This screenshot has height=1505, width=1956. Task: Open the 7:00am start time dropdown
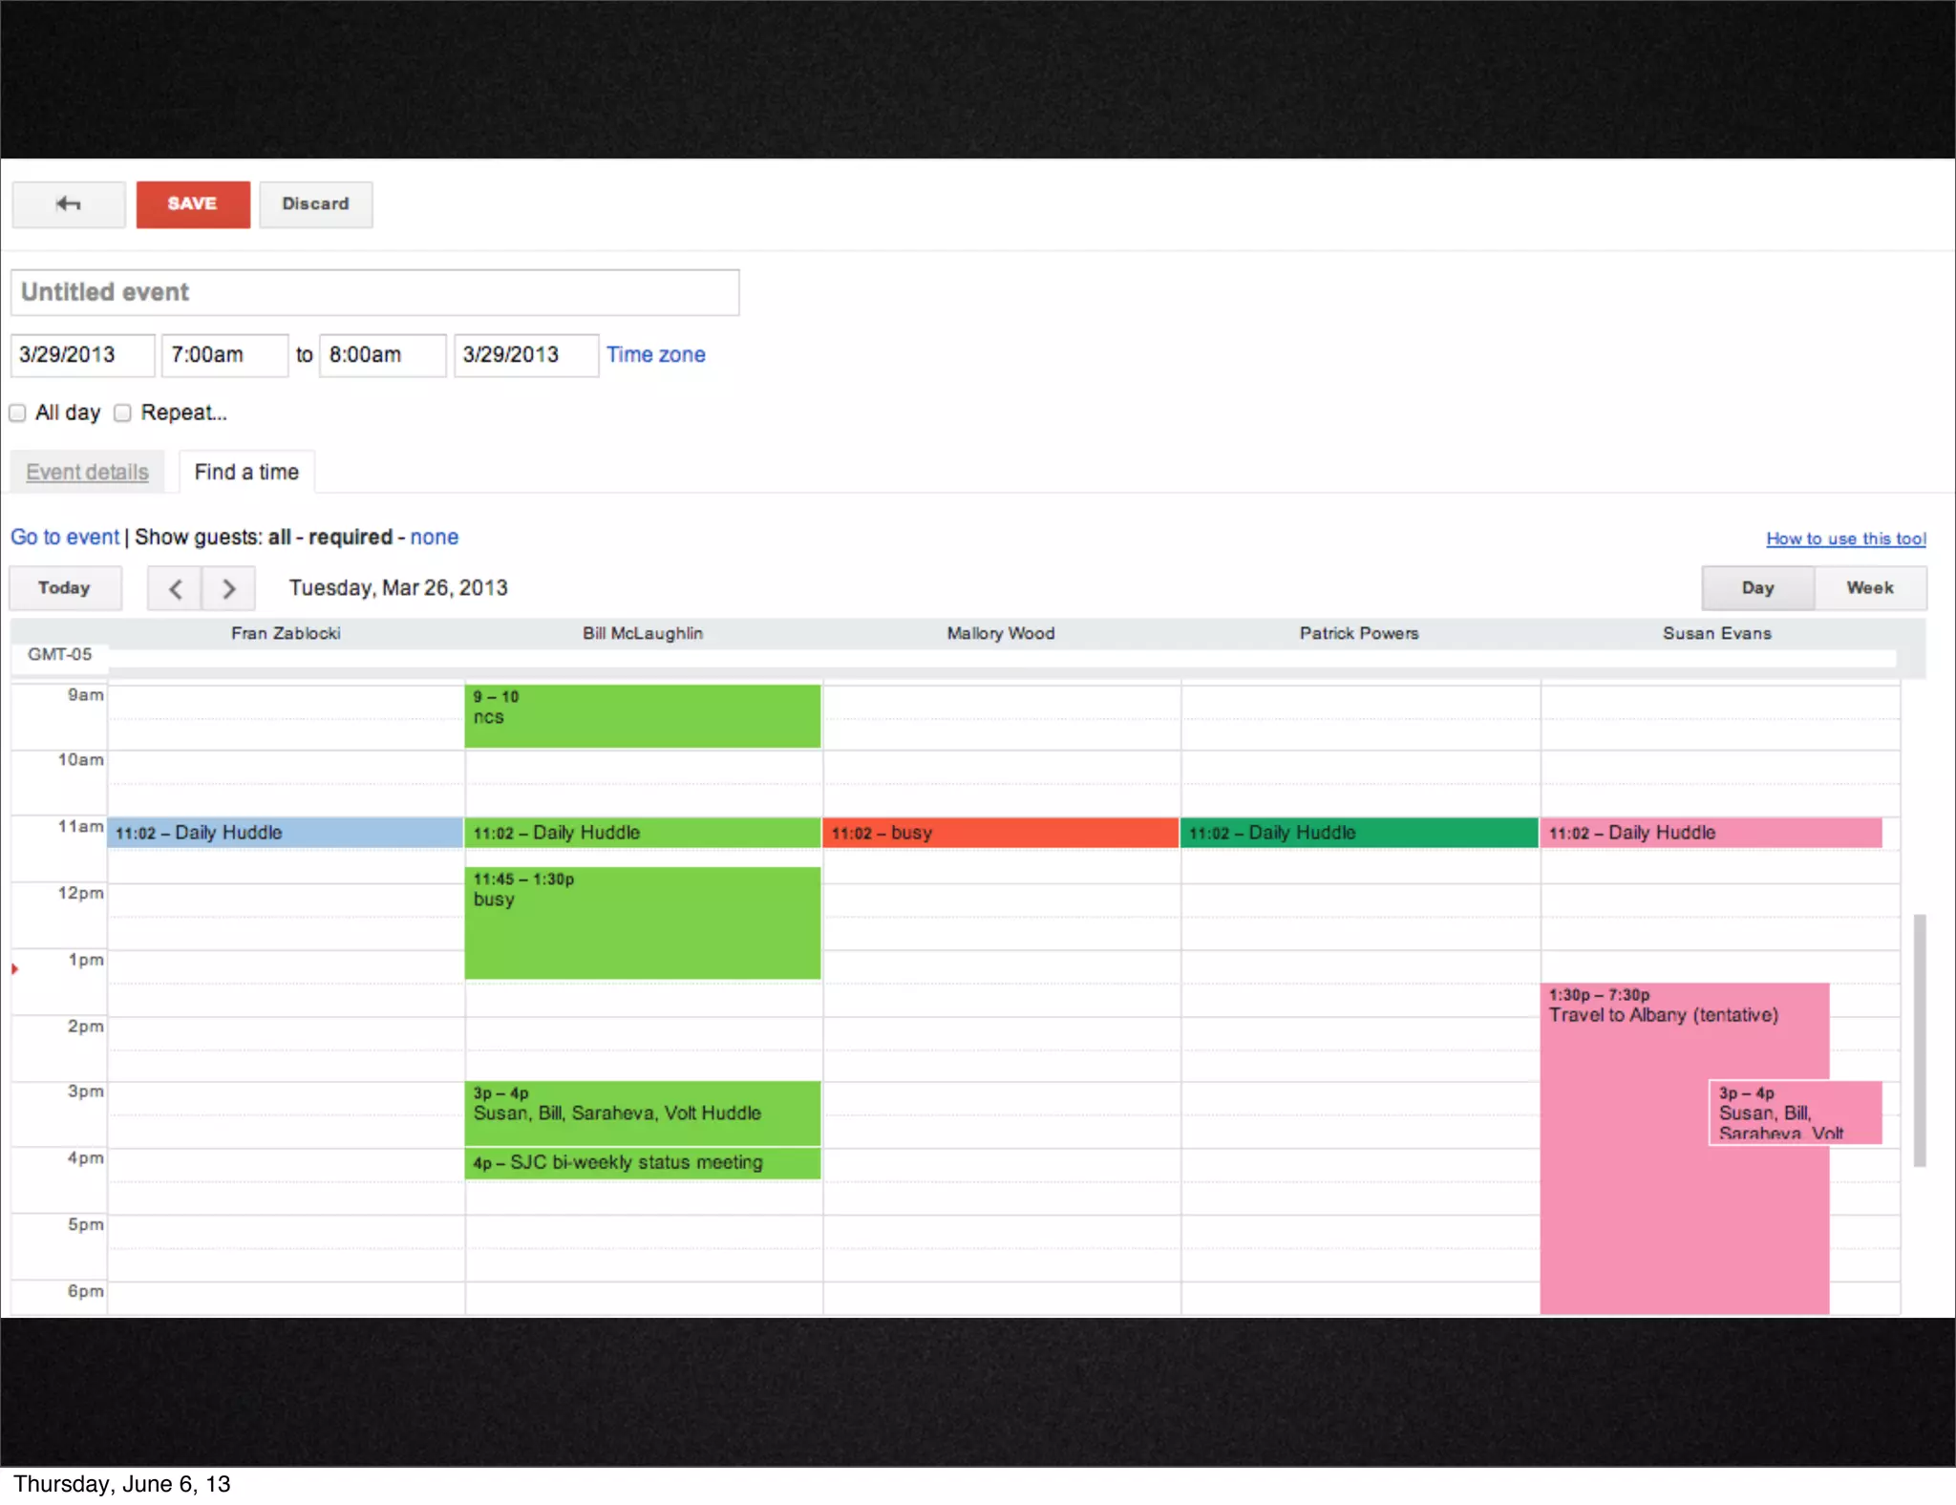tap(224, 355)
